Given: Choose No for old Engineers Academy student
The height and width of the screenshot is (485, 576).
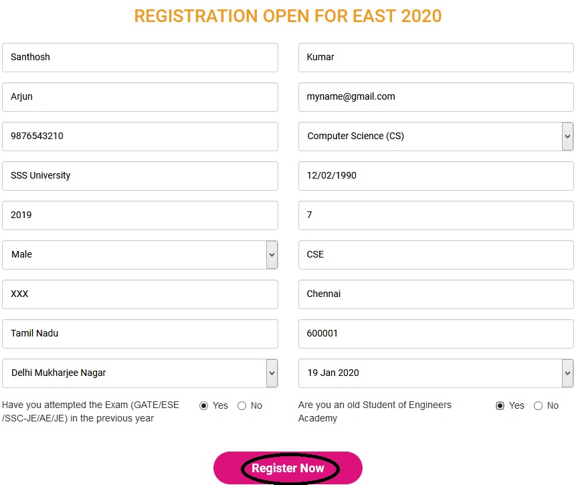Looking at the screenshot, I should 538,405.
